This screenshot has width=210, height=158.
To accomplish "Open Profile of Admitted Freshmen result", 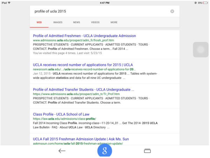I will pyautogui.click(x=84, y=36).
